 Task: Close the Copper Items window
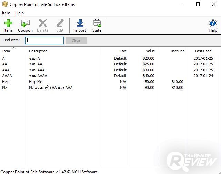(214, 4)
